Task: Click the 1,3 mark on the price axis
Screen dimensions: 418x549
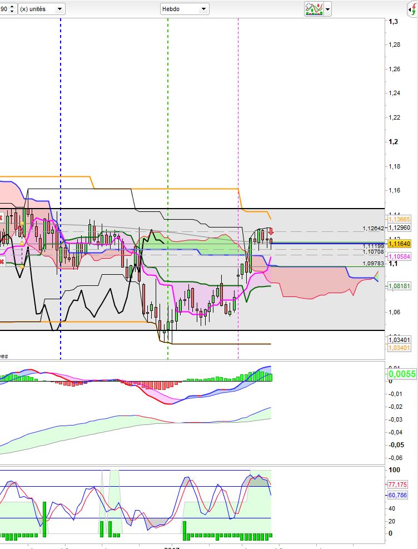Action: [x=393, y=21]
